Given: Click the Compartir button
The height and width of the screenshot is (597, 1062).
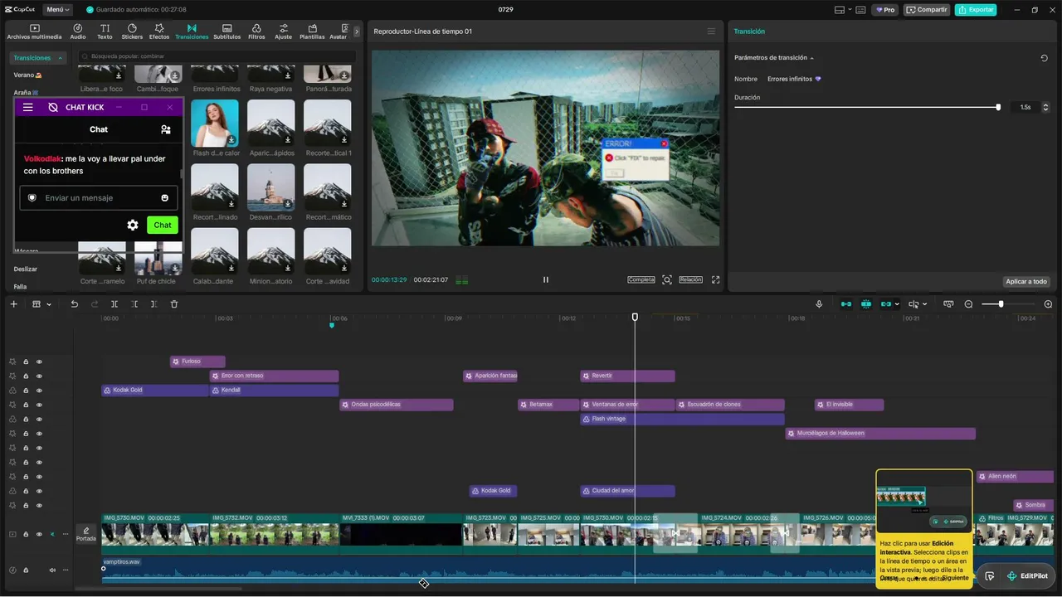Looking at the screenshot, I should (x=927, y=10).
